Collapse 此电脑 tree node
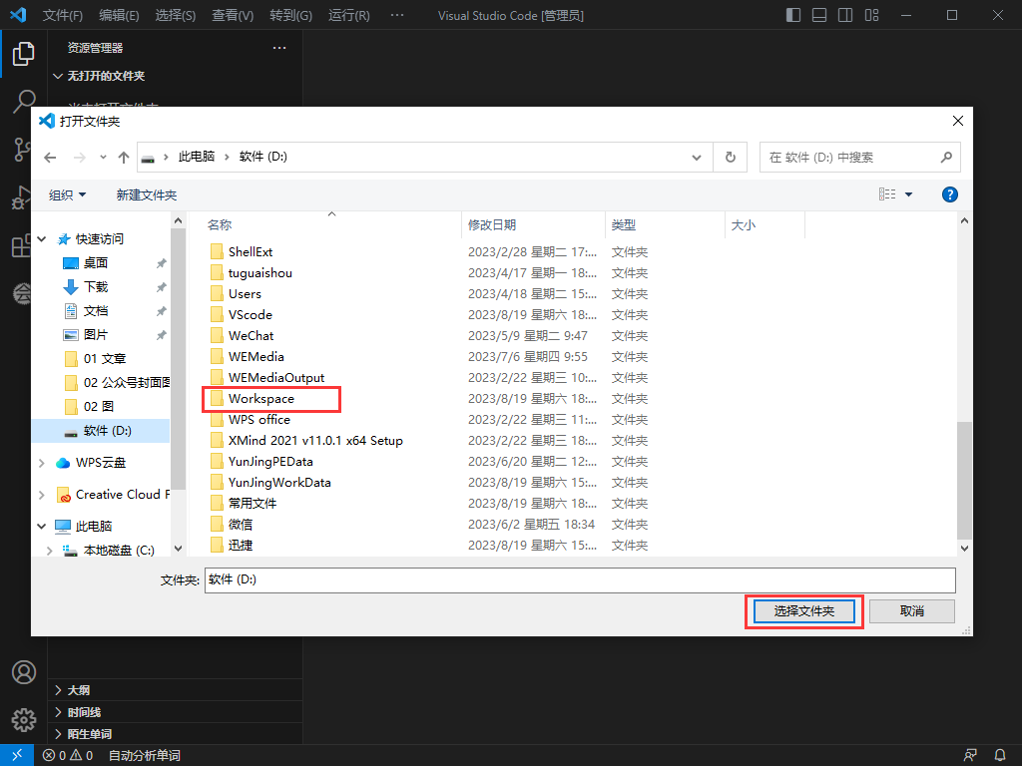The height and width of the screenshot is (766, 1022). [42, 526]
